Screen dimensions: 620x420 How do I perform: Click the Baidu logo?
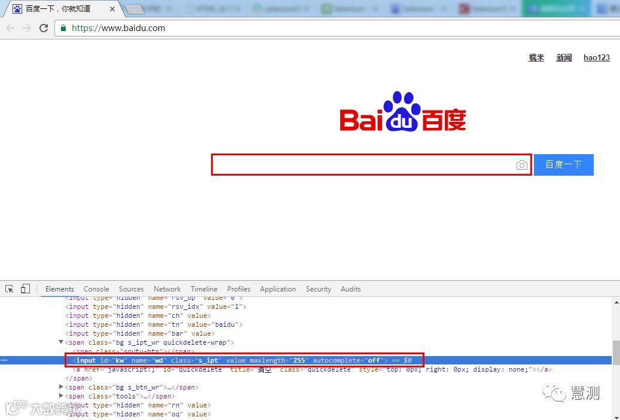pyautogui.click(x=403, y=112)
